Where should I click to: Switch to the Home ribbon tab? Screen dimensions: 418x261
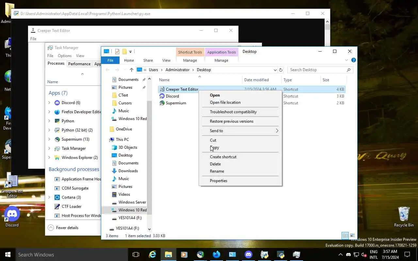pyautogui.click(x=129, y=60)
